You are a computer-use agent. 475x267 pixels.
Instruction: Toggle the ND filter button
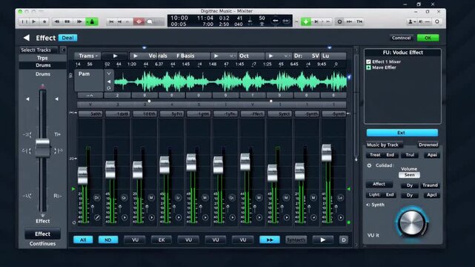pos(108,240)
